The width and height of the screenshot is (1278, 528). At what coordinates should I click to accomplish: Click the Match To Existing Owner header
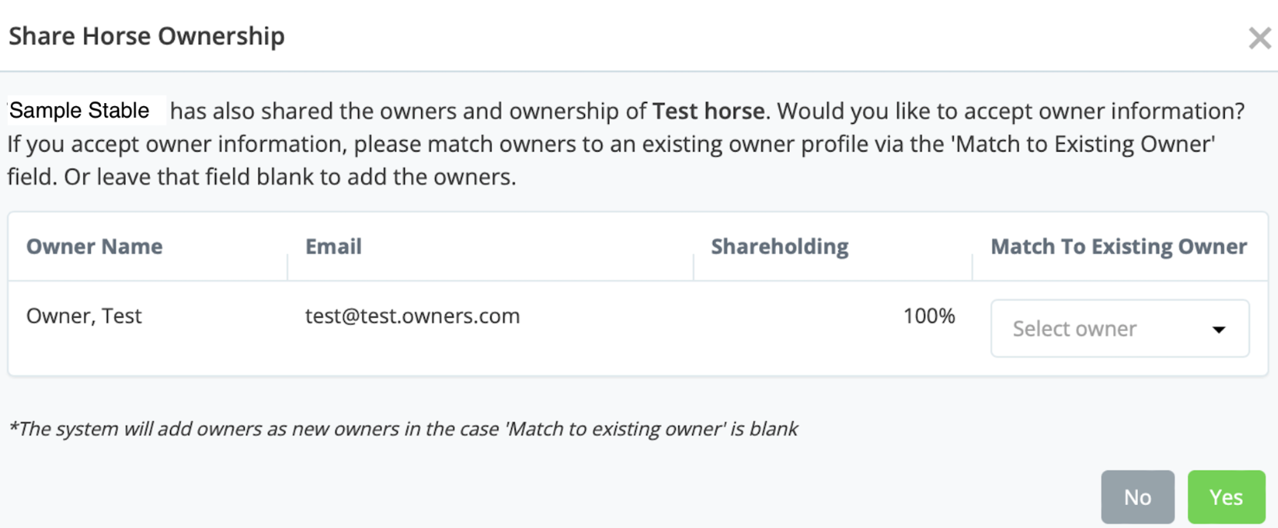pos(1118,246)
